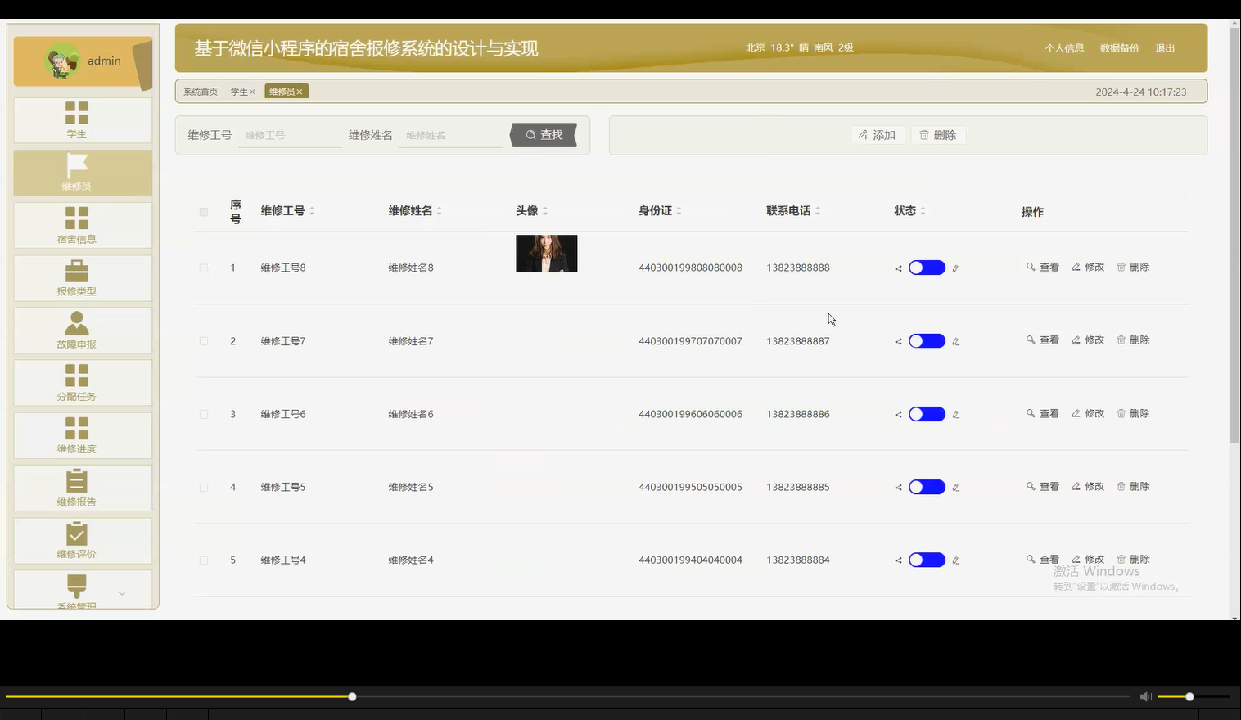Close the 维修员 tab

tap(300, 92)
